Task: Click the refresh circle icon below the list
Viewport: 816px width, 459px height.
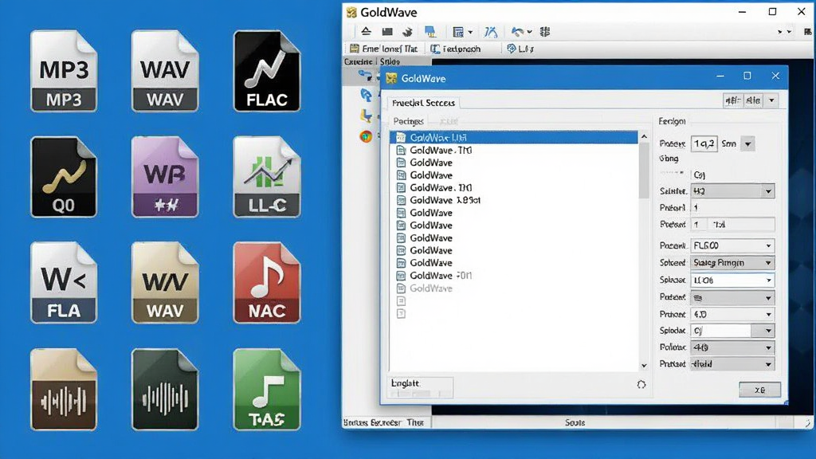Action: [641, 385]
